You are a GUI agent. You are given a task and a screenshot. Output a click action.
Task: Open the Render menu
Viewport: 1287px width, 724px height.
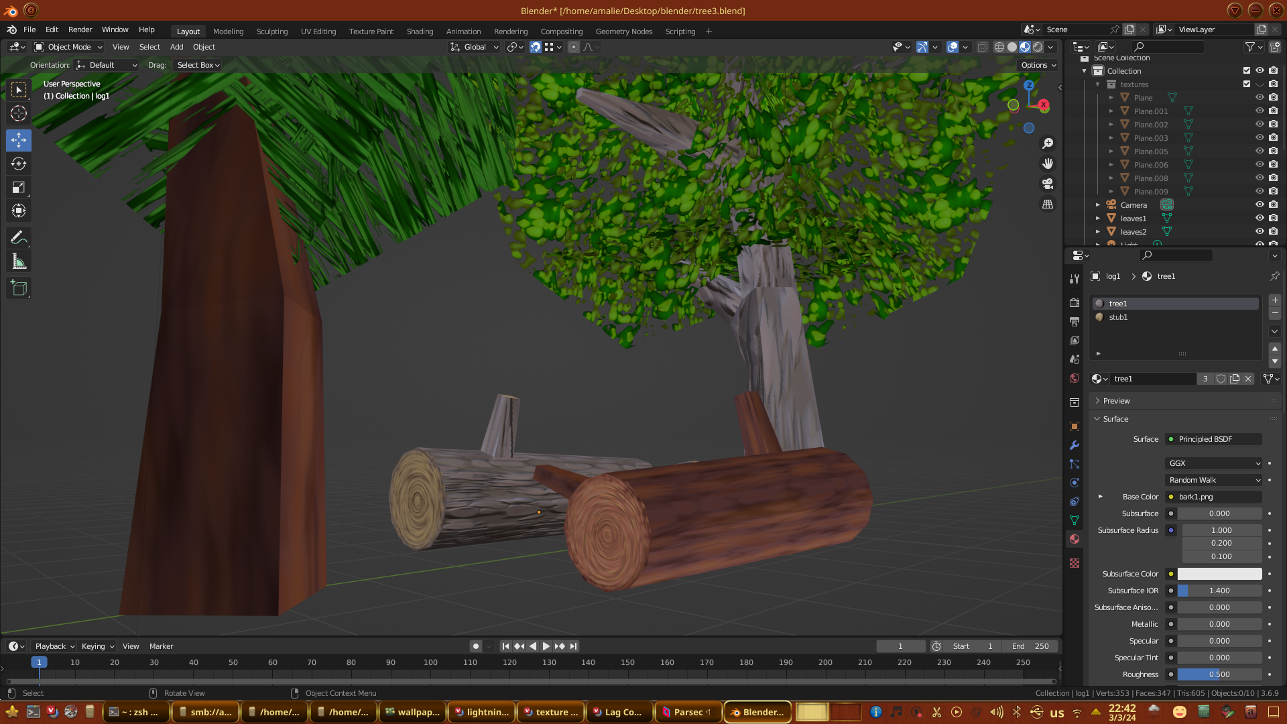80,29
